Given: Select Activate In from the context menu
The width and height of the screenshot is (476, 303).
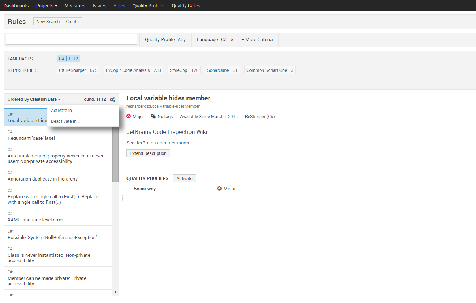Looking at the screenshot, I should click(63, 110).
